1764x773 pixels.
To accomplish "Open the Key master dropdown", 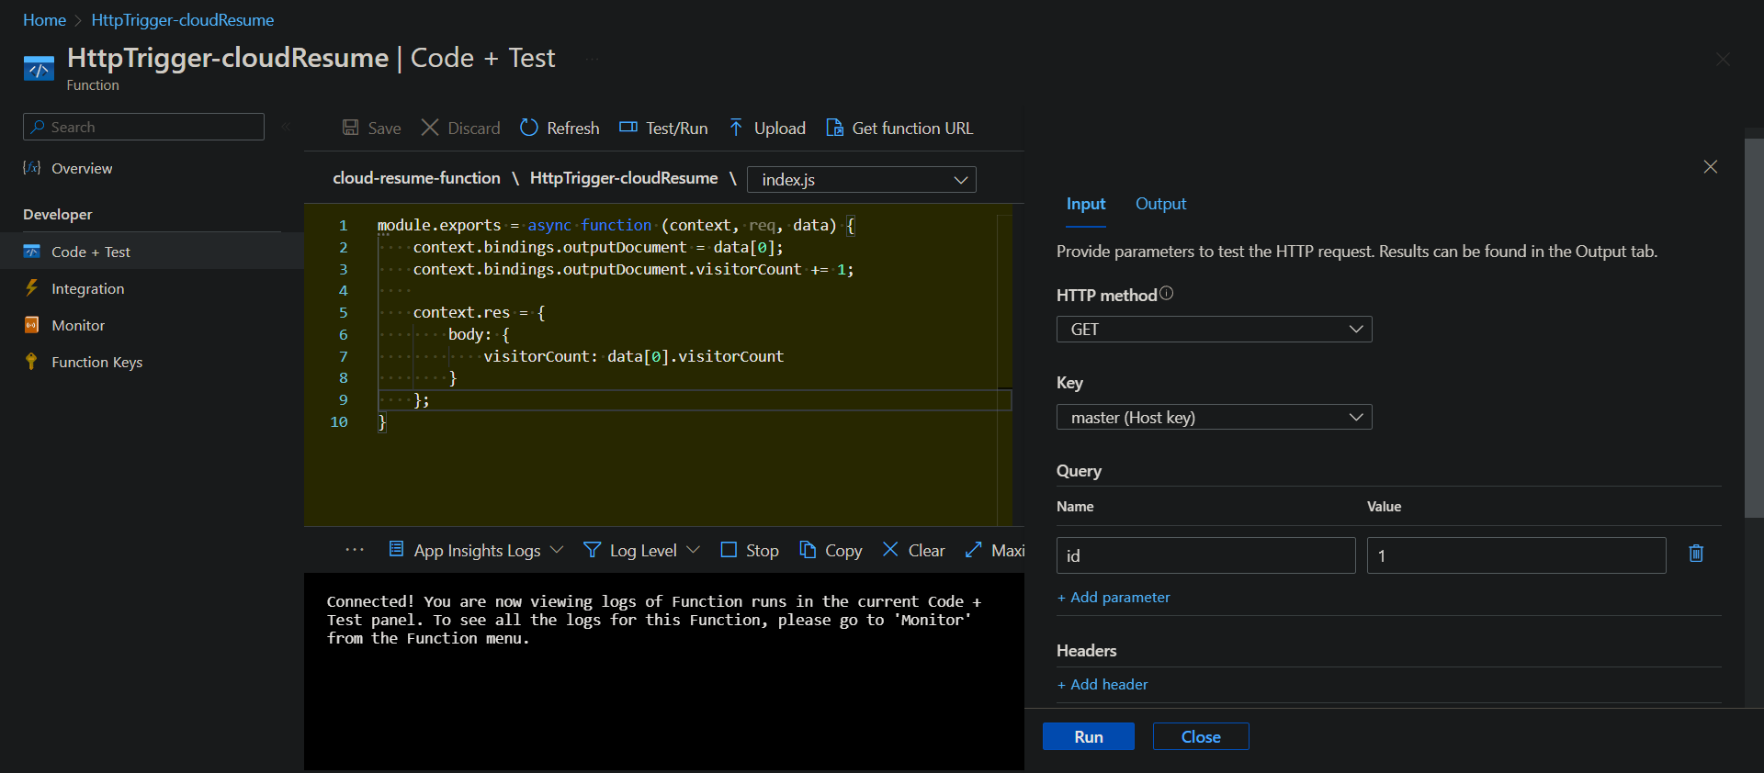I will 1214,417.
